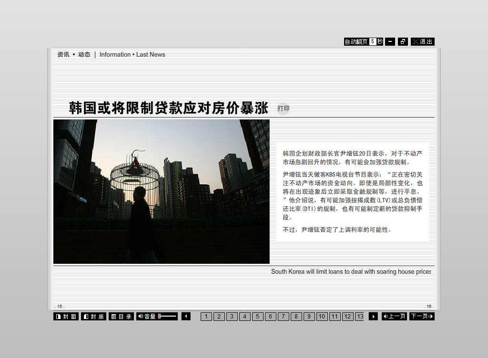Image resolution: width=488 pixels, height=358 pixels.
Task: Go to page 1
Action: [x=206, y=317]
